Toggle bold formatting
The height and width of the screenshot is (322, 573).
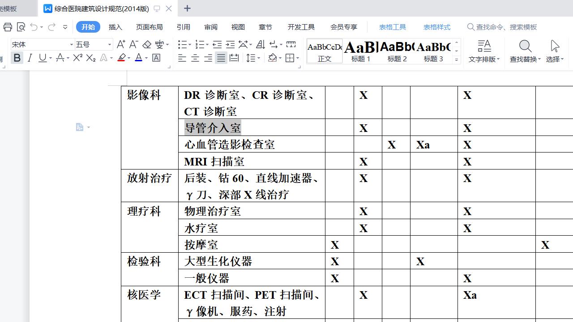click(x=17, y=58)
